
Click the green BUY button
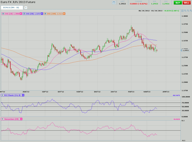pos(177,3)
